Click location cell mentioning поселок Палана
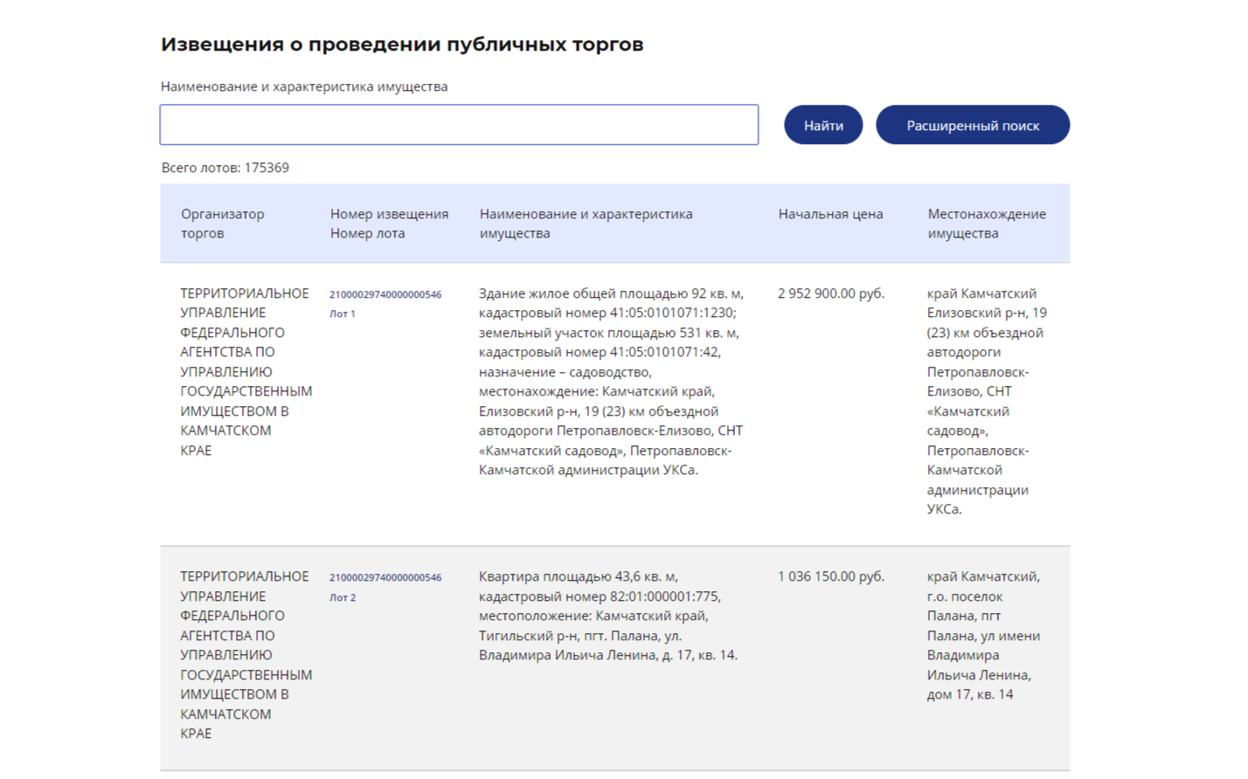Image resolution: width=1248 pixels, height=779 pixels. [983, 636]
